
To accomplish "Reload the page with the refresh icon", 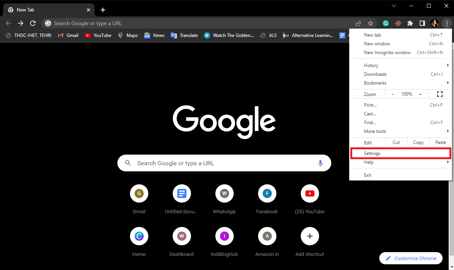I will coord(33,23).
